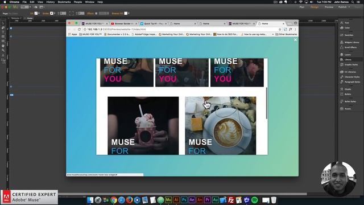Switch to Design mode in Muse
The width and height of the screenshot is (364, 205).
point(315,7)
